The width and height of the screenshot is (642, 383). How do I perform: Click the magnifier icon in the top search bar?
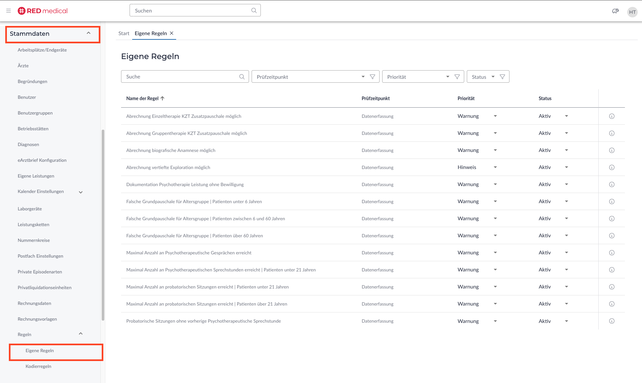[254, 11]
